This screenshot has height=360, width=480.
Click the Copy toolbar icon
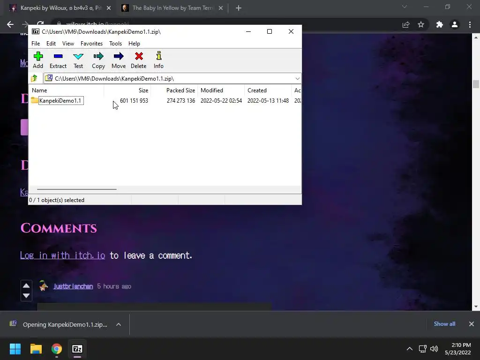click(98, 56)
